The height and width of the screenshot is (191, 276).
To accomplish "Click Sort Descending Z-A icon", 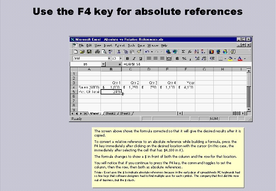I will coord(203,52).
